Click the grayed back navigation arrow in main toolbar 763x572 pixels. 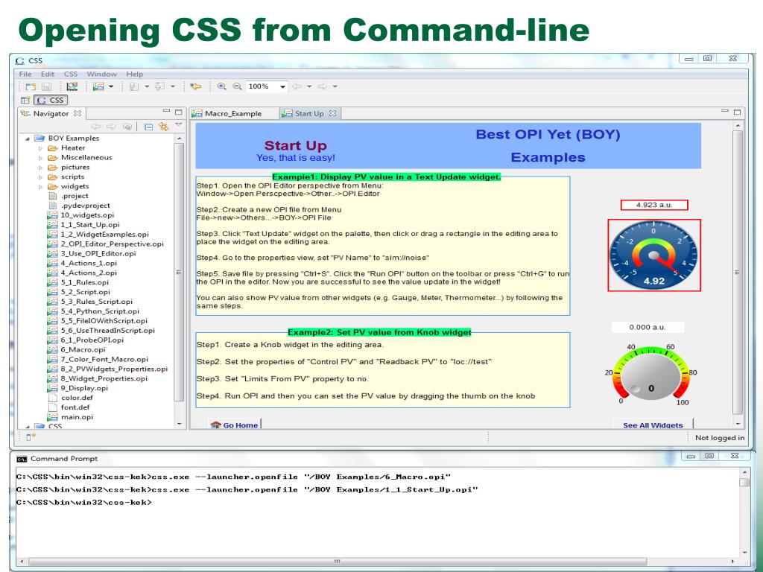[297, 86]
